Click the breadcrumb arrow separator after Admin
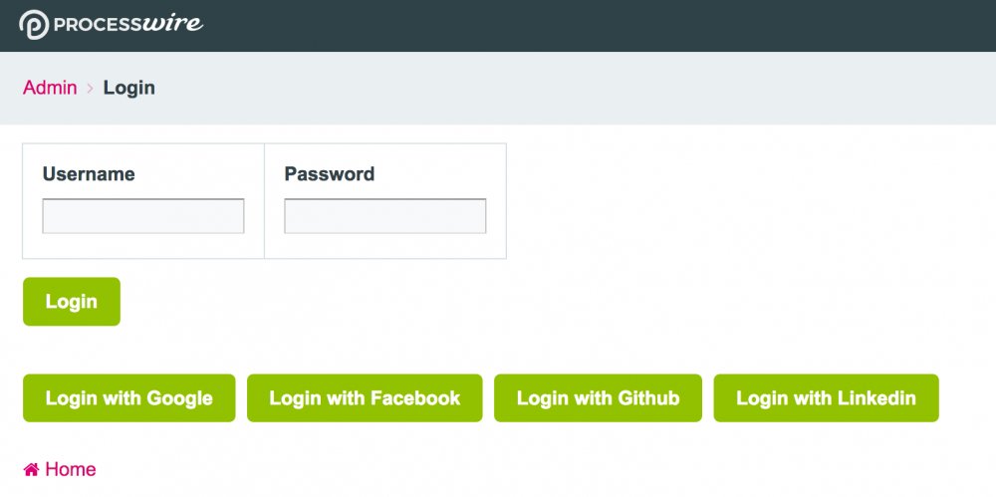 pos(90,88)
